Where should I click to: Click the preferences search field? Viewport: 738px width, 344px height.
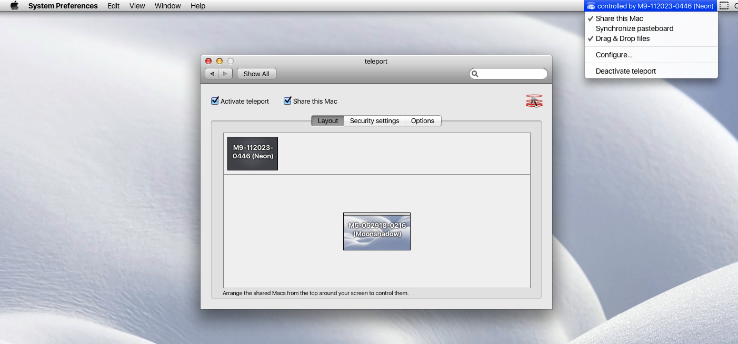512,74
